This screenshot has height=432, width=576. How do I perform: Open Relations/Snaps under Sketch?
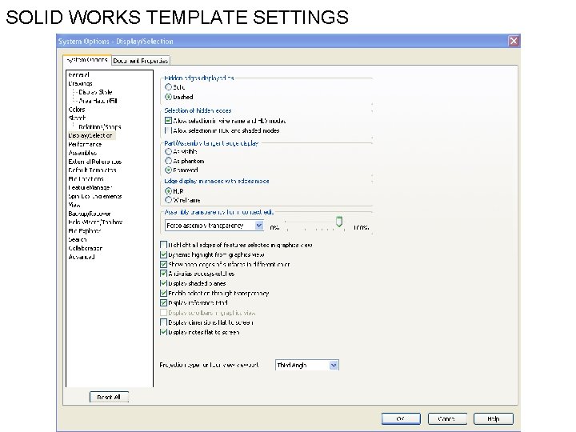pyautogui.click(x=99, y=126)
